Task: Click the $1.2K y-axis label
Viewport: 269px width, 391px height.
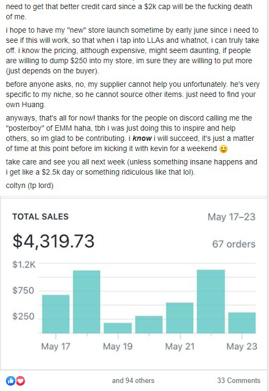Action: [x=24, y=264]
